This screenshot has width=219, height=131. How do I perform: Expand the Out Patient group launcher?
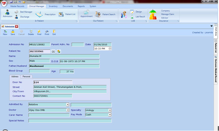point(116,21)
